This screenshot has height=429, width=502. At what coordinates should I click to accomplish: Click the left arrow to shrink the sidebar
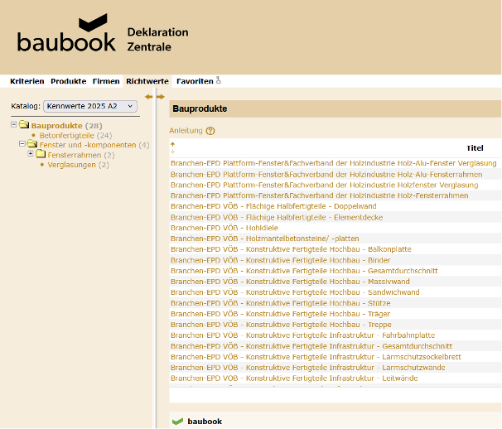tap(148, 97)
